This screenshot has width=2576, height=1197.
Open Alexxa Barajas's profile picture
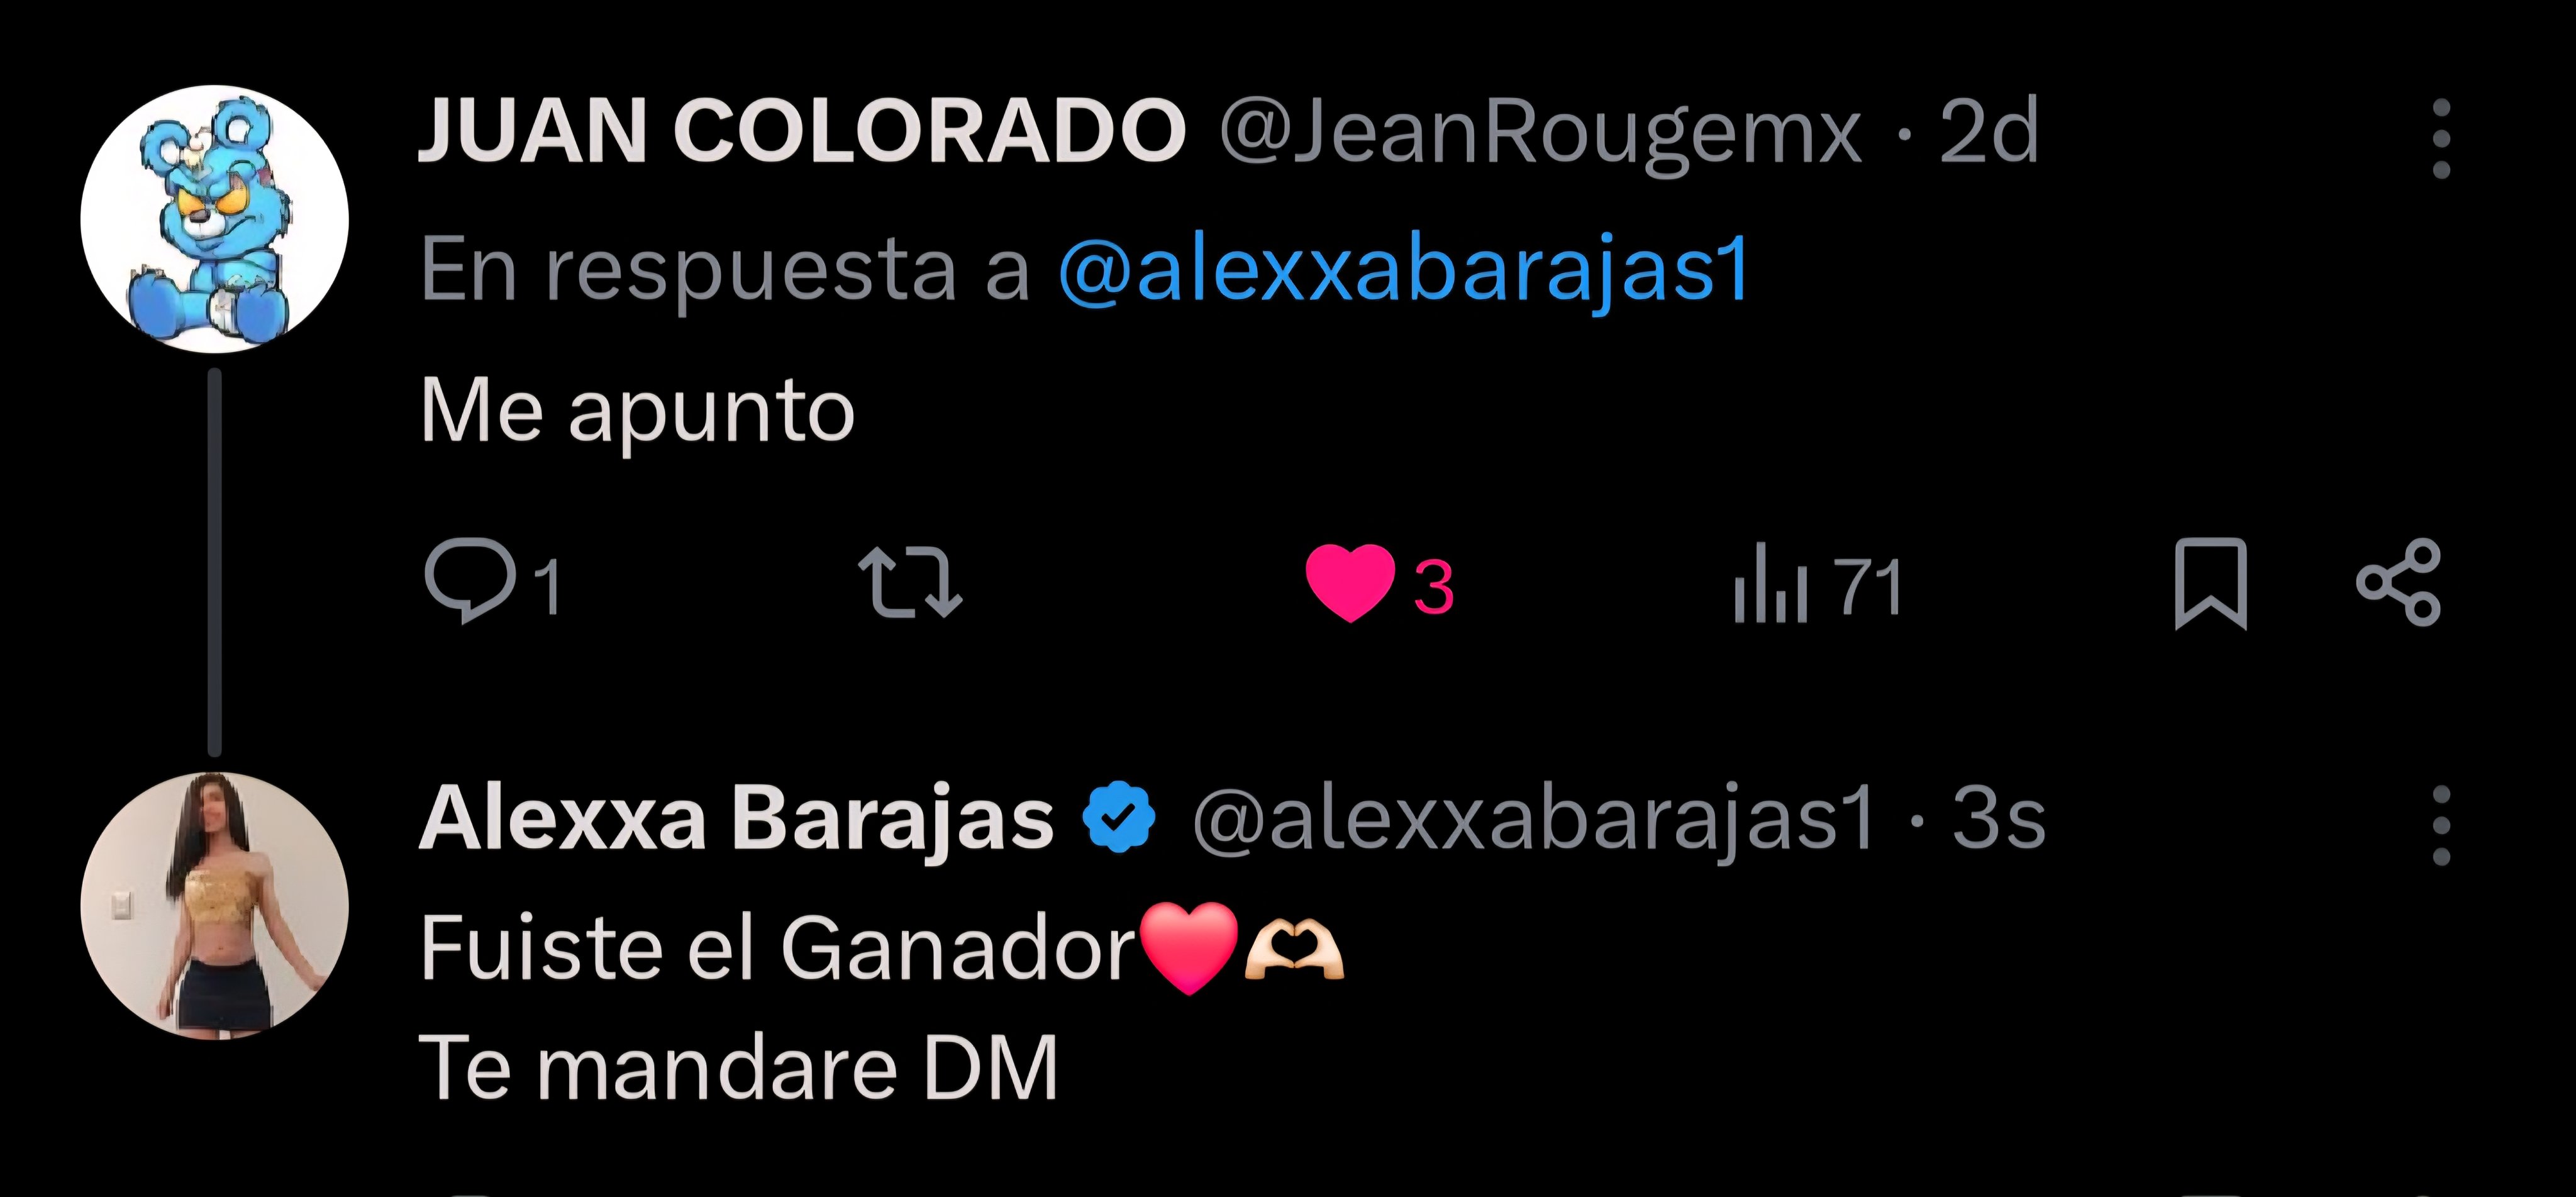point(214,906)
